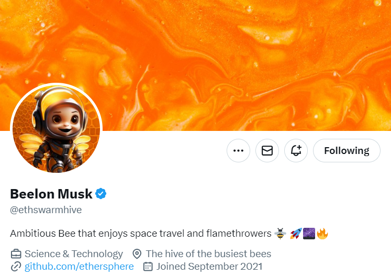This screenshot has height=276, width=391.
Task: Click the Joined September 2021 text
Action: (209, 267)
